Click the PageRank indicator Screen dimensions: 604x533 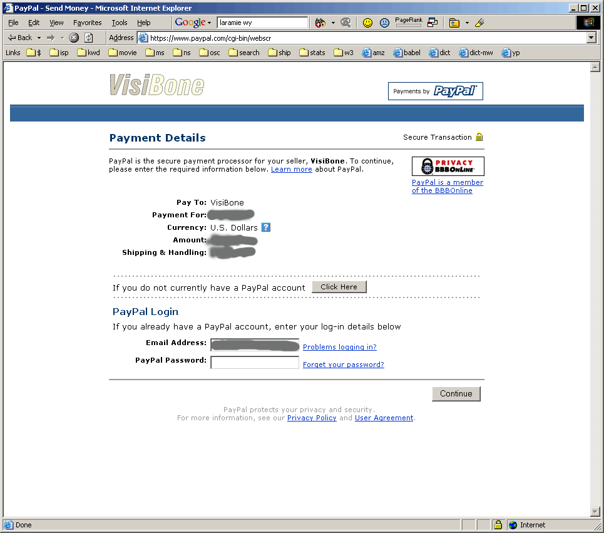point(409,22)
